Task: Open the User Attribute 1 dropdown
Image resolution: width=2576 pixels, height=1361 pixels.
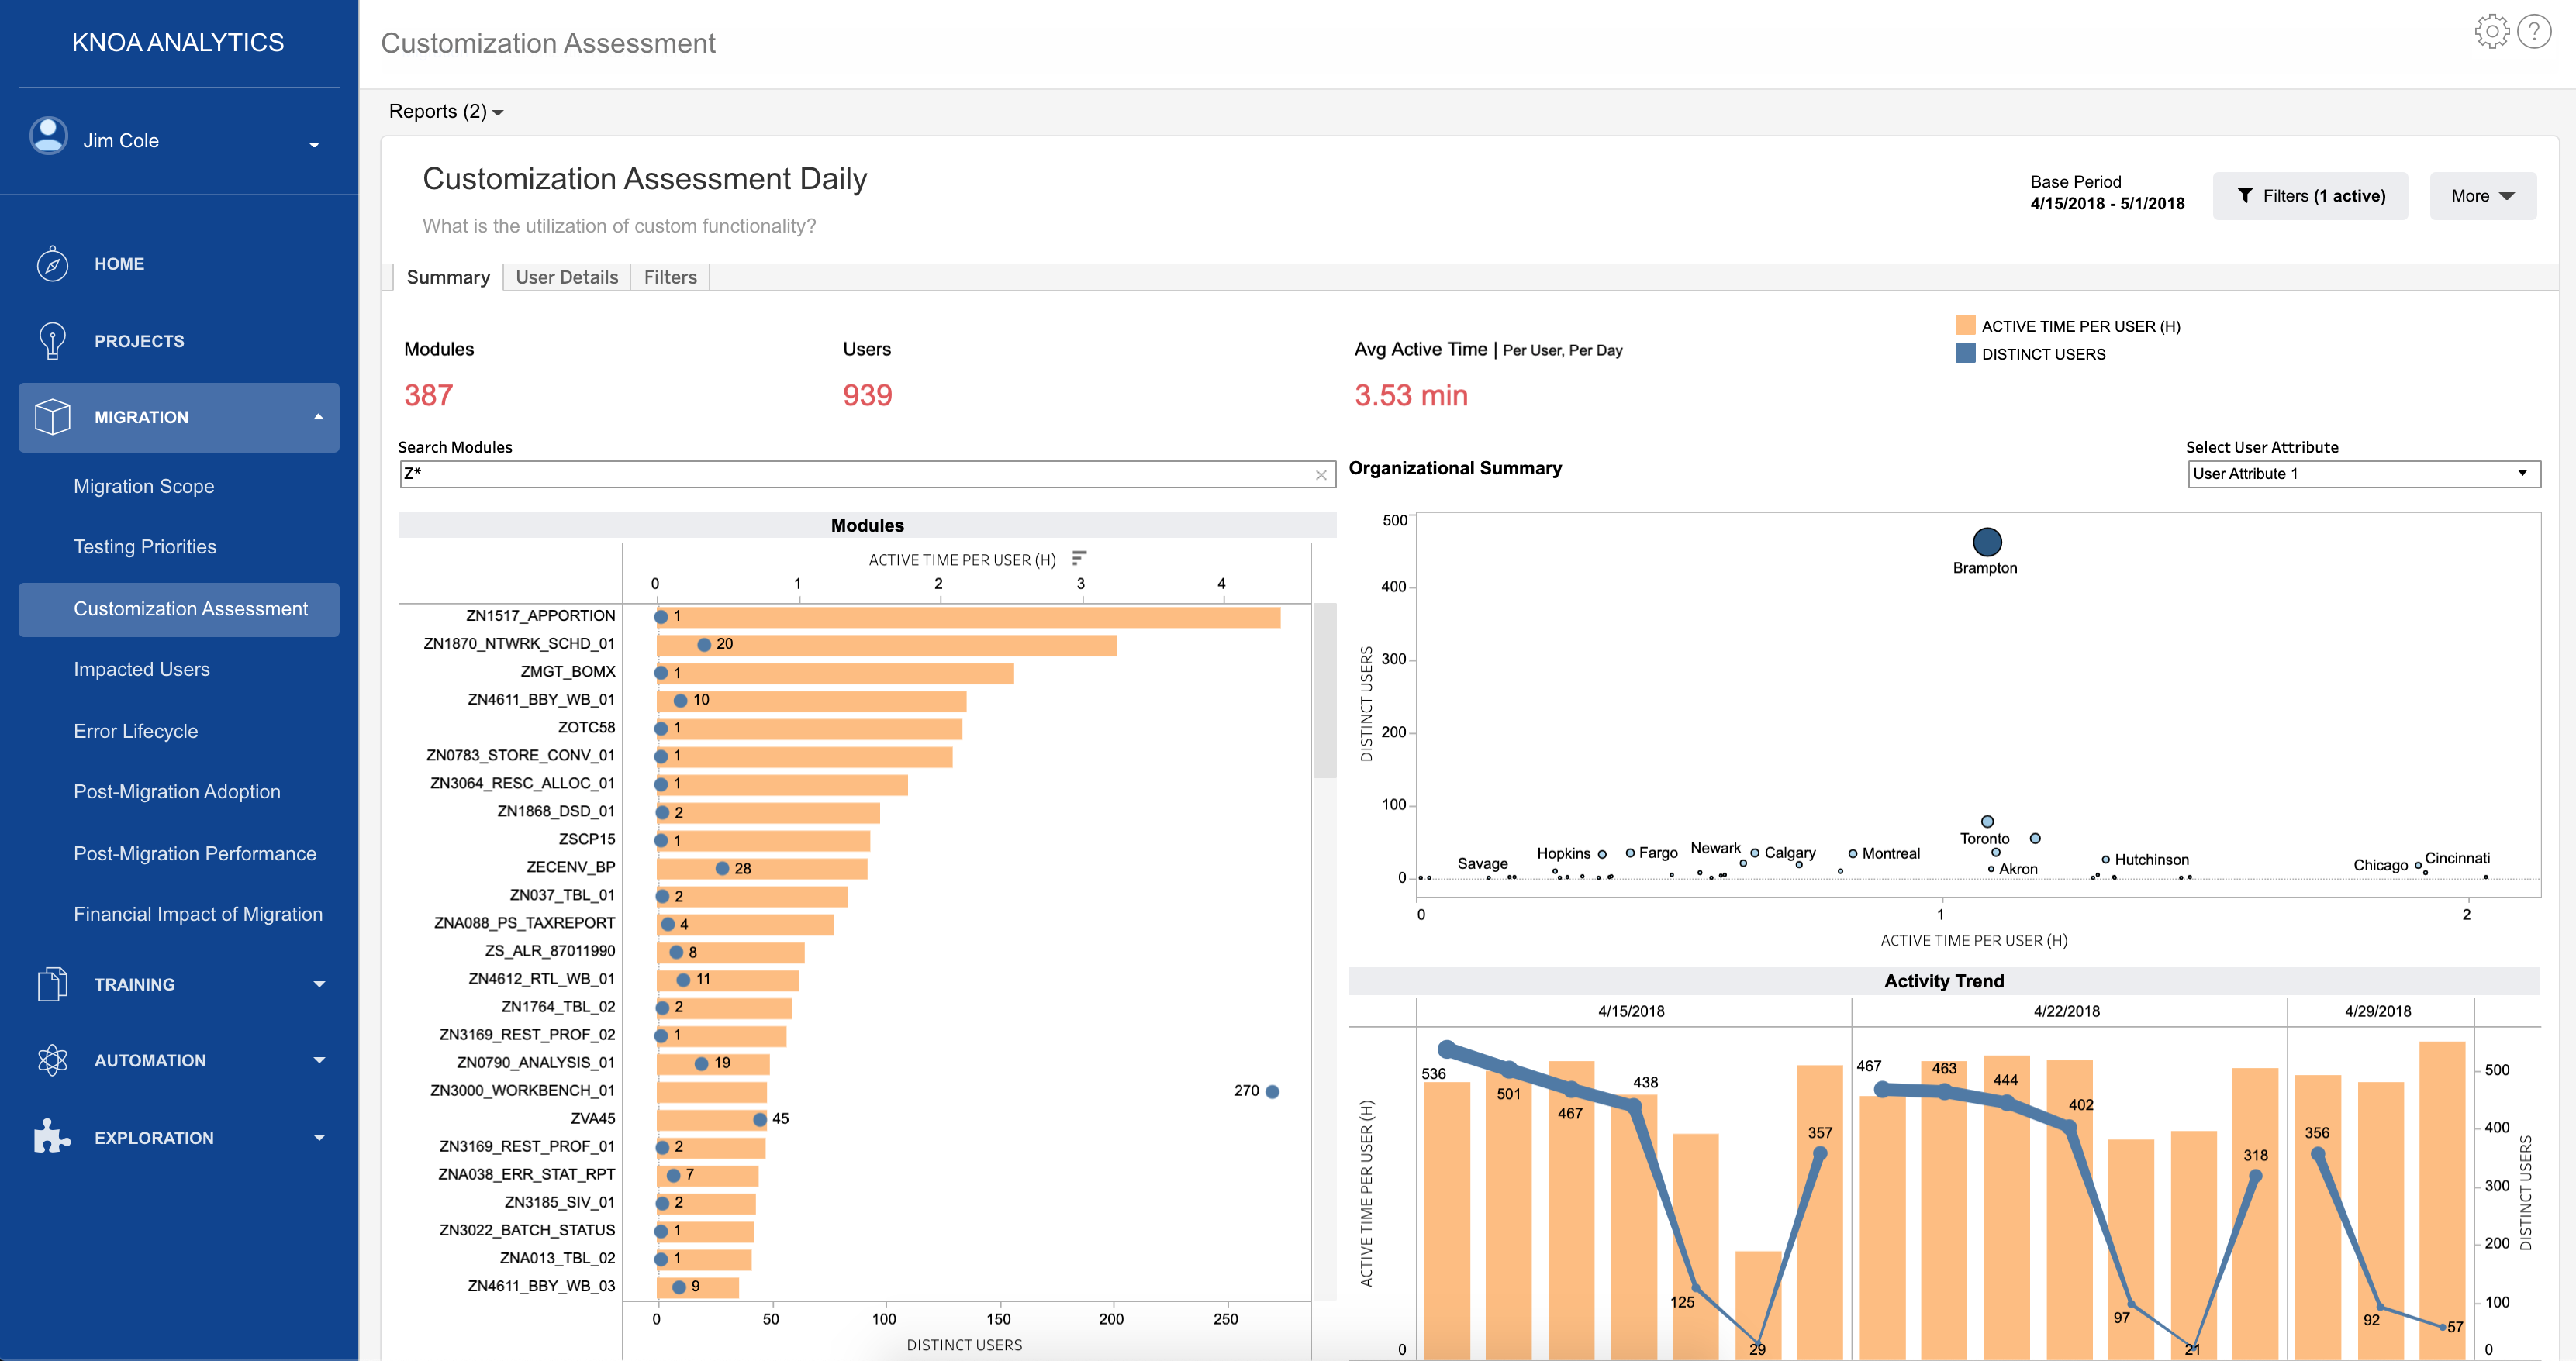Action: tap(2363, 474)
